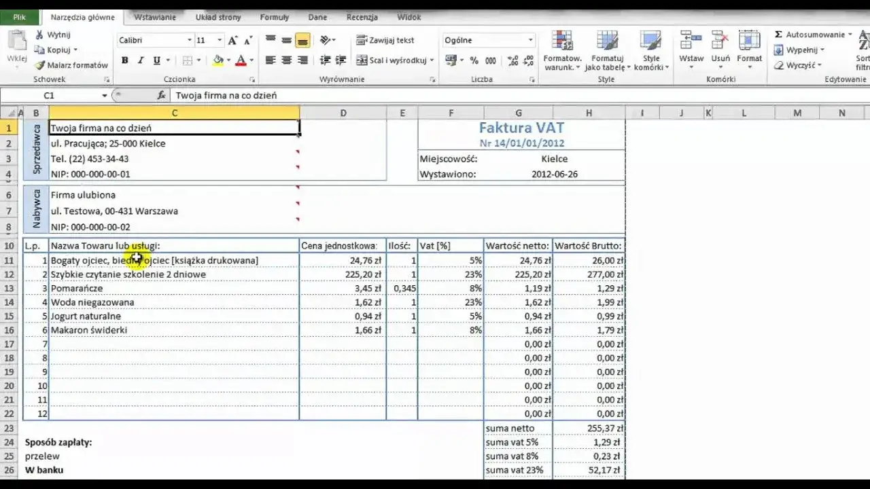Open Wyczyść (Clear) menu

pos(798,65)
